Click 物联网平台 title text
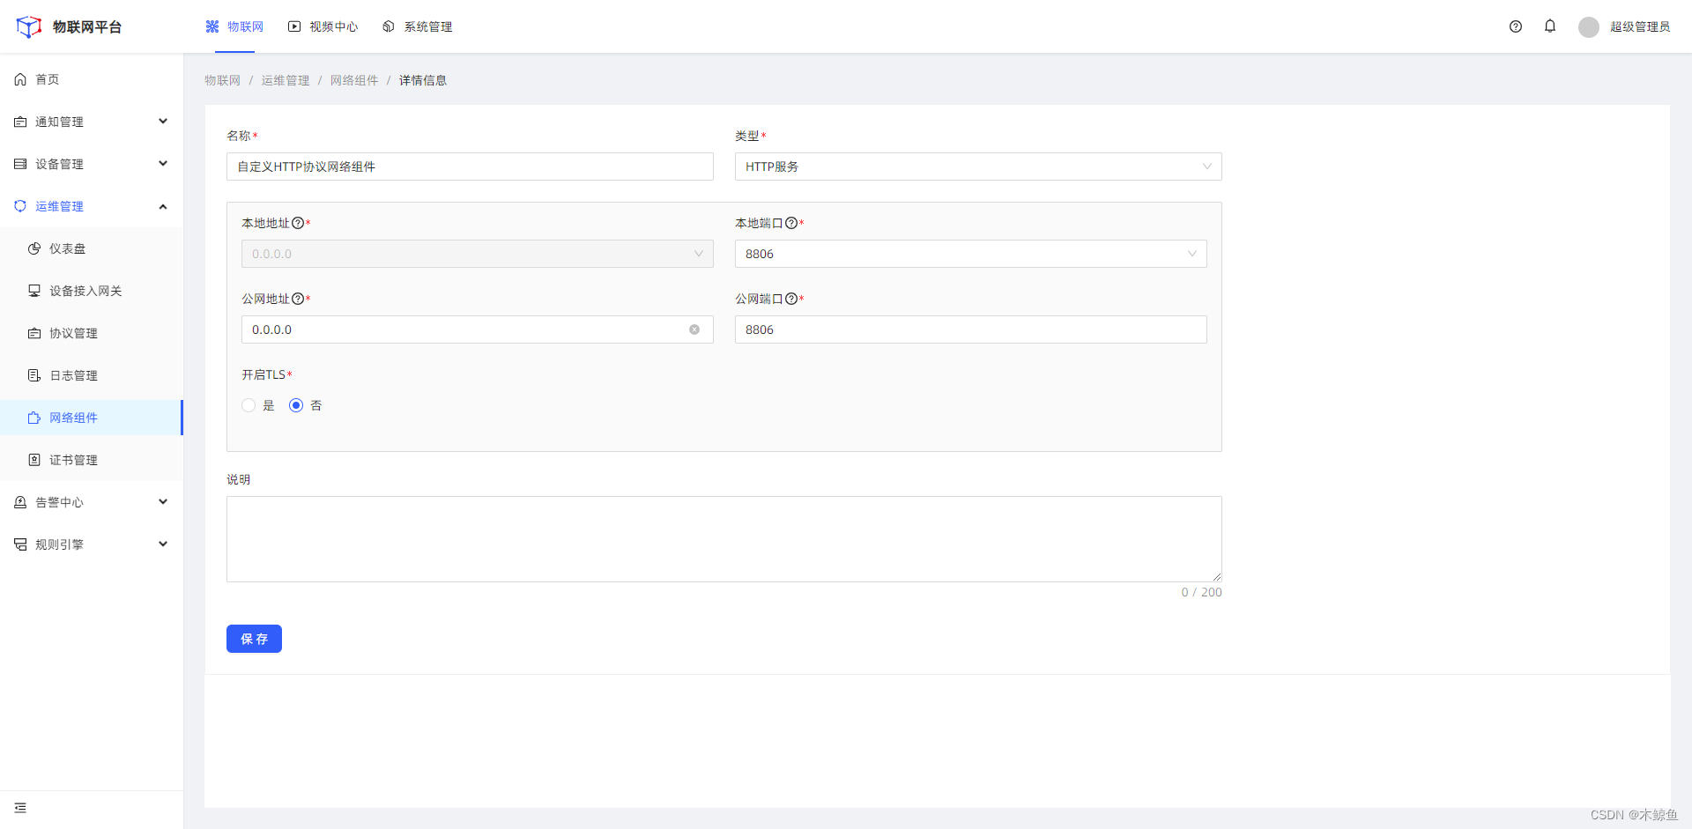This screenshot has width=1692, height=829. point(87,27)
